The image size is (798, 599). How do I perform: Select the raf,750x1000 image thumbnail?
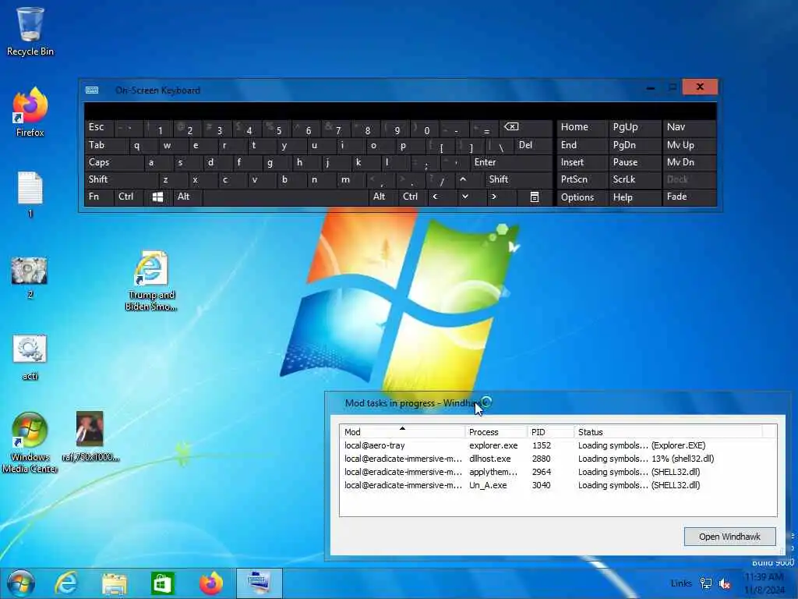point(90,436)
